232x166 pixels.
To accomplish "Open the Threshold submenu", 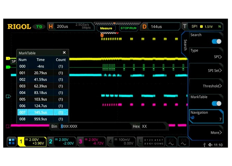I will point(206,86).
